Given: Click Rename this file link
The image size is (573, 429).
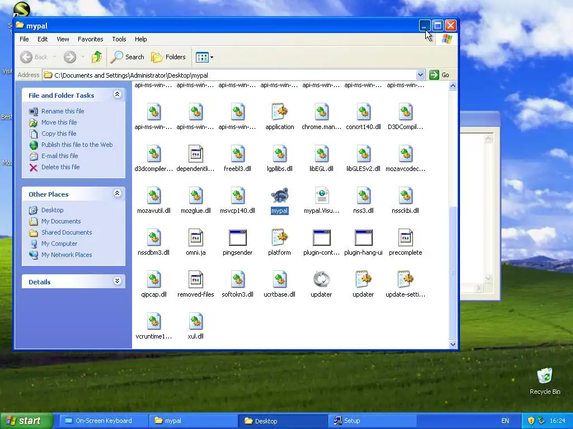Looking at the screenshot, I should (63, 111).
